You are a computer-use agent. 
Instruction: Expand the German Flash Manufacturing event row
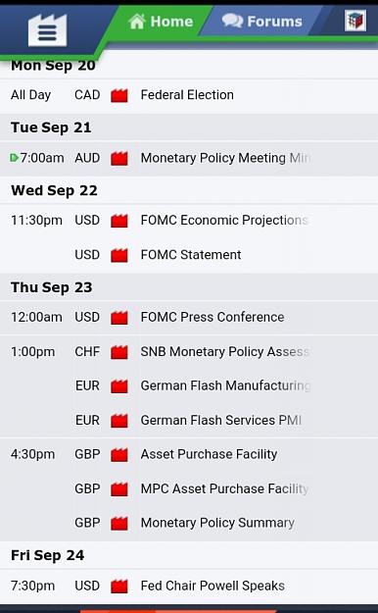[x=225, y=385]
